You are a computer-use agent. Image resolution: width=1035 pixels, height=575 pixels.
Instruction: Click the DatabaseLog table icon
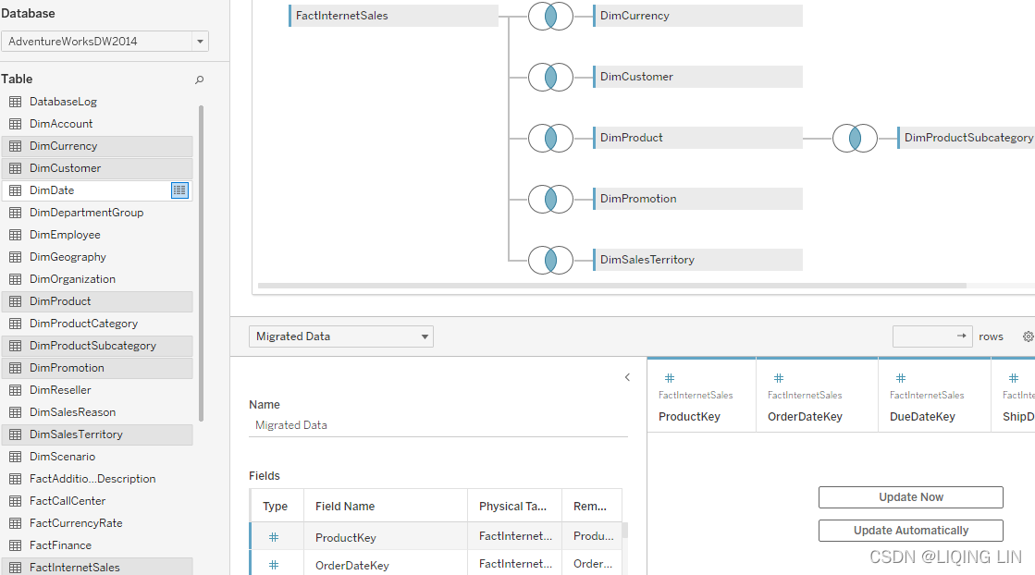pos(15,102)
